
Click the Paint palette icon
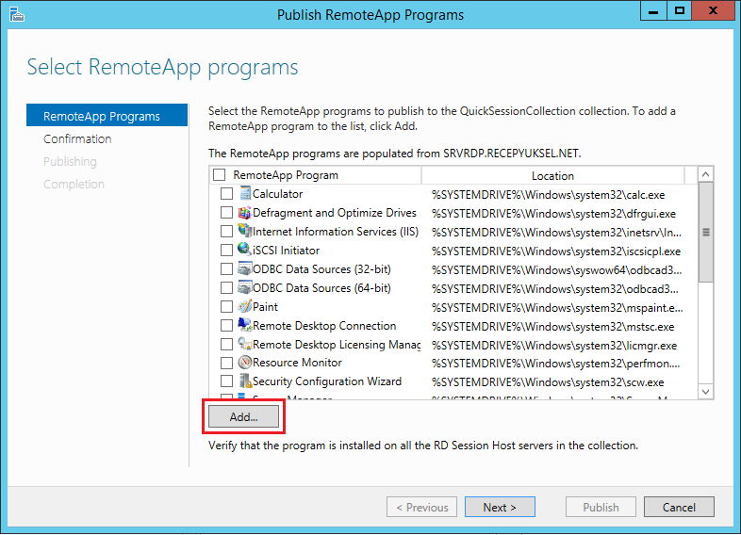coord(245,306)
